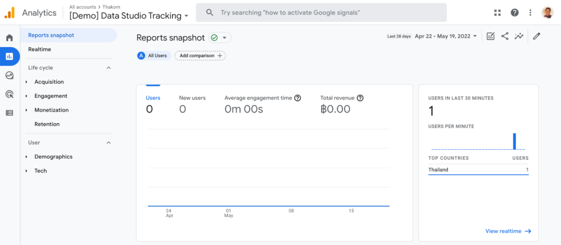Expand the Monetization tree item
Image resolution: width=561 pixels, height=245 pixels.
click(x=26, y=110)
